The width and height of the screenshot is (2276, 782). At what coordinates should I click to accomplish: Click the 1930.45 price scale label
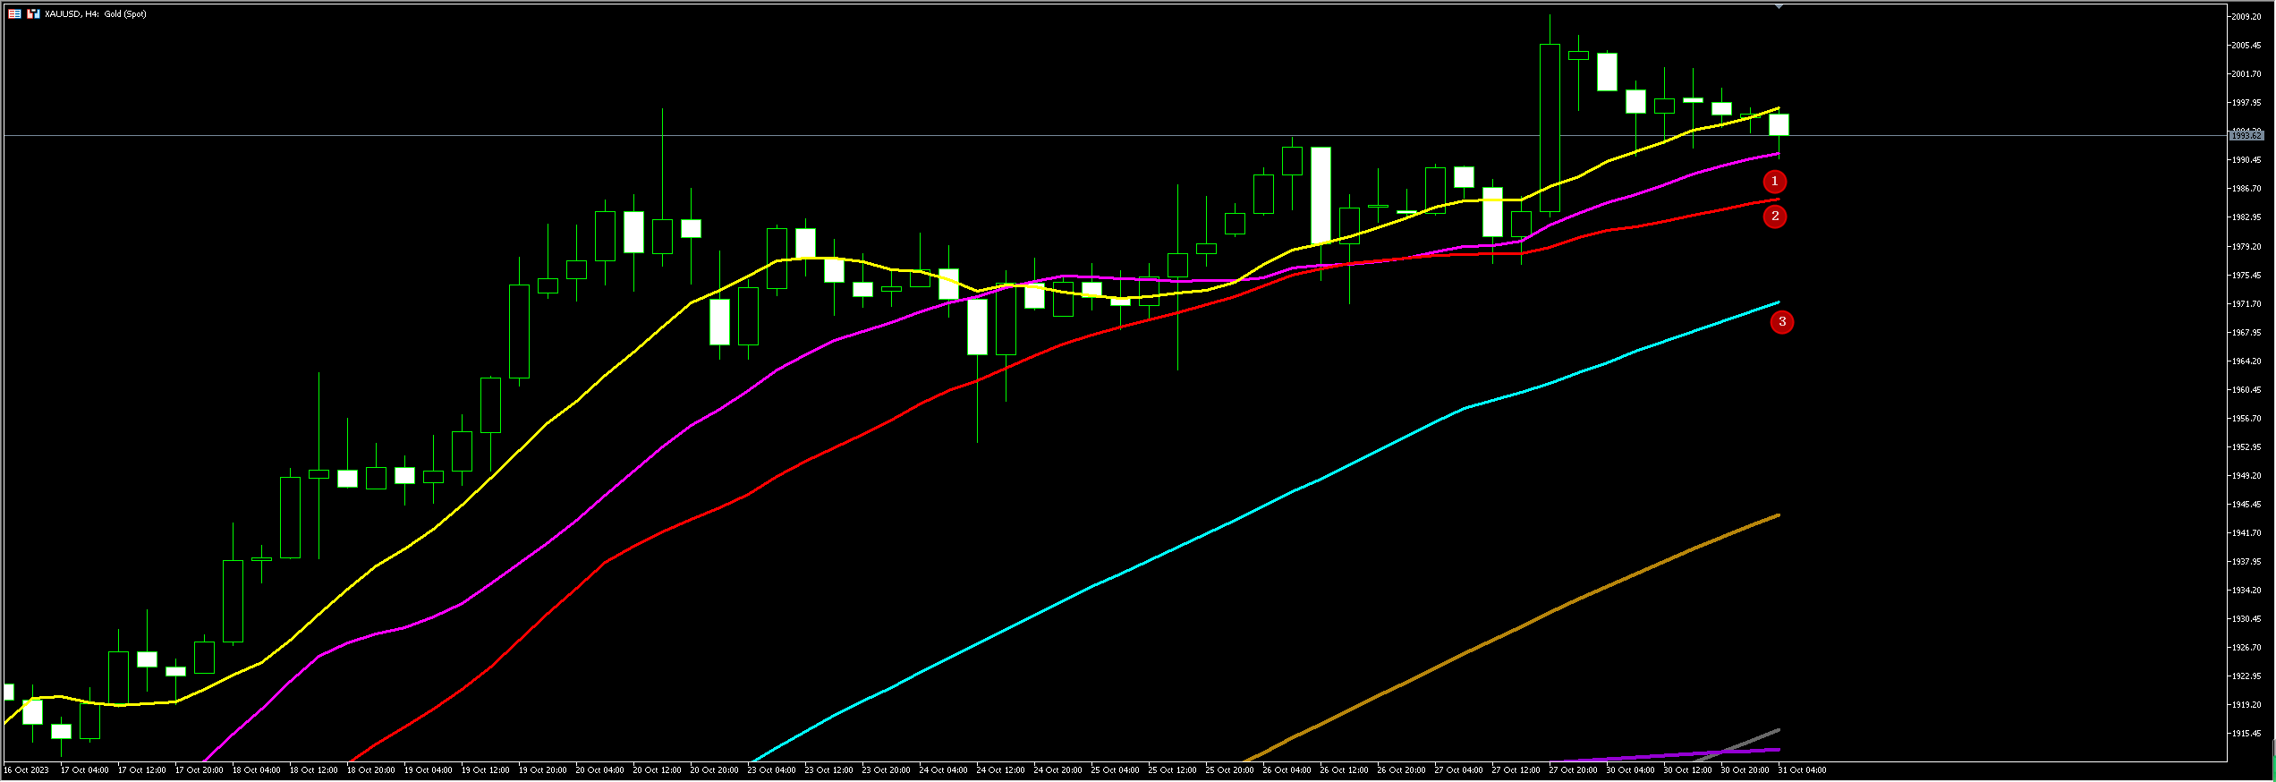pos(2246,619)
